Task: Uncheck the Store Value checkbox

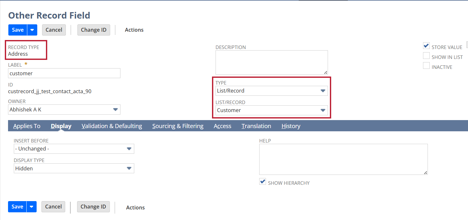Action: pos(426,46)
